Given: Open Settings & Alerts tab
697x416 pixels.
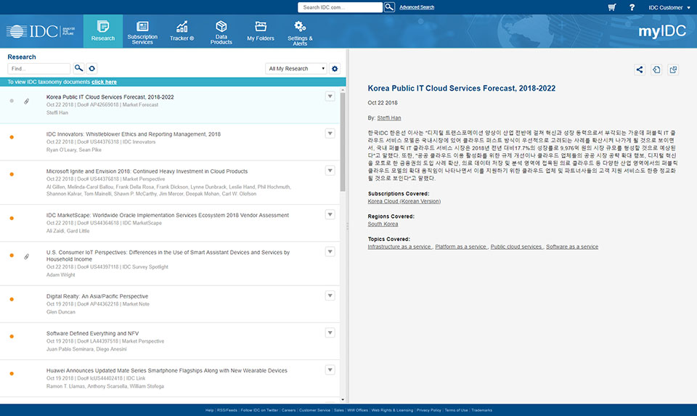Looking at the screenshot, I should point(300,32).
